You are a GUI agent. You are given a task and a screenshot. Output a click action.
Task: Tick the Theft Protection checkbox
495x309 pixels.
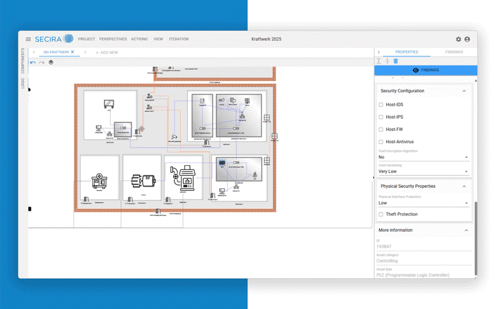point(381,214)
